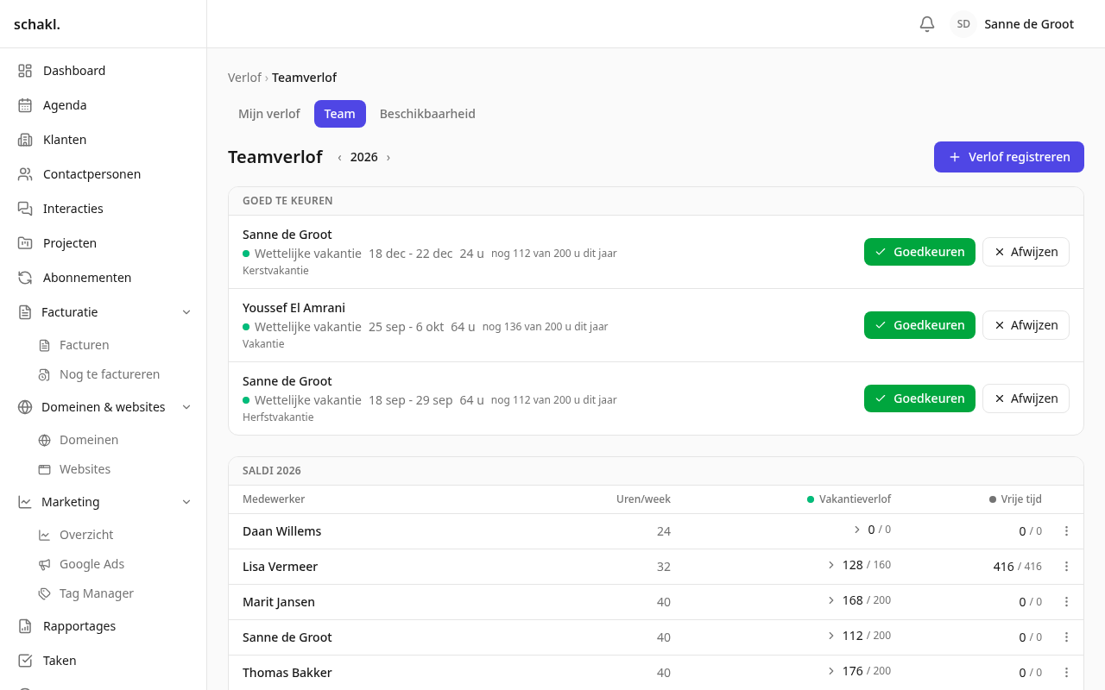Image resolution: width=1105 pixels, height=690 pixels.
Task: Approve Youssef El Amrani's vacation request
Action: tap(919, 325)
